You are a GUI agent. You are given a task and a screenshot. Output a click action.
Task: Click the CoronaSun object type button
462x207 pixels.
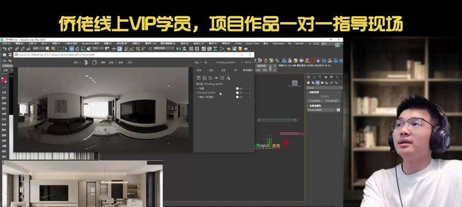(315, 100)
